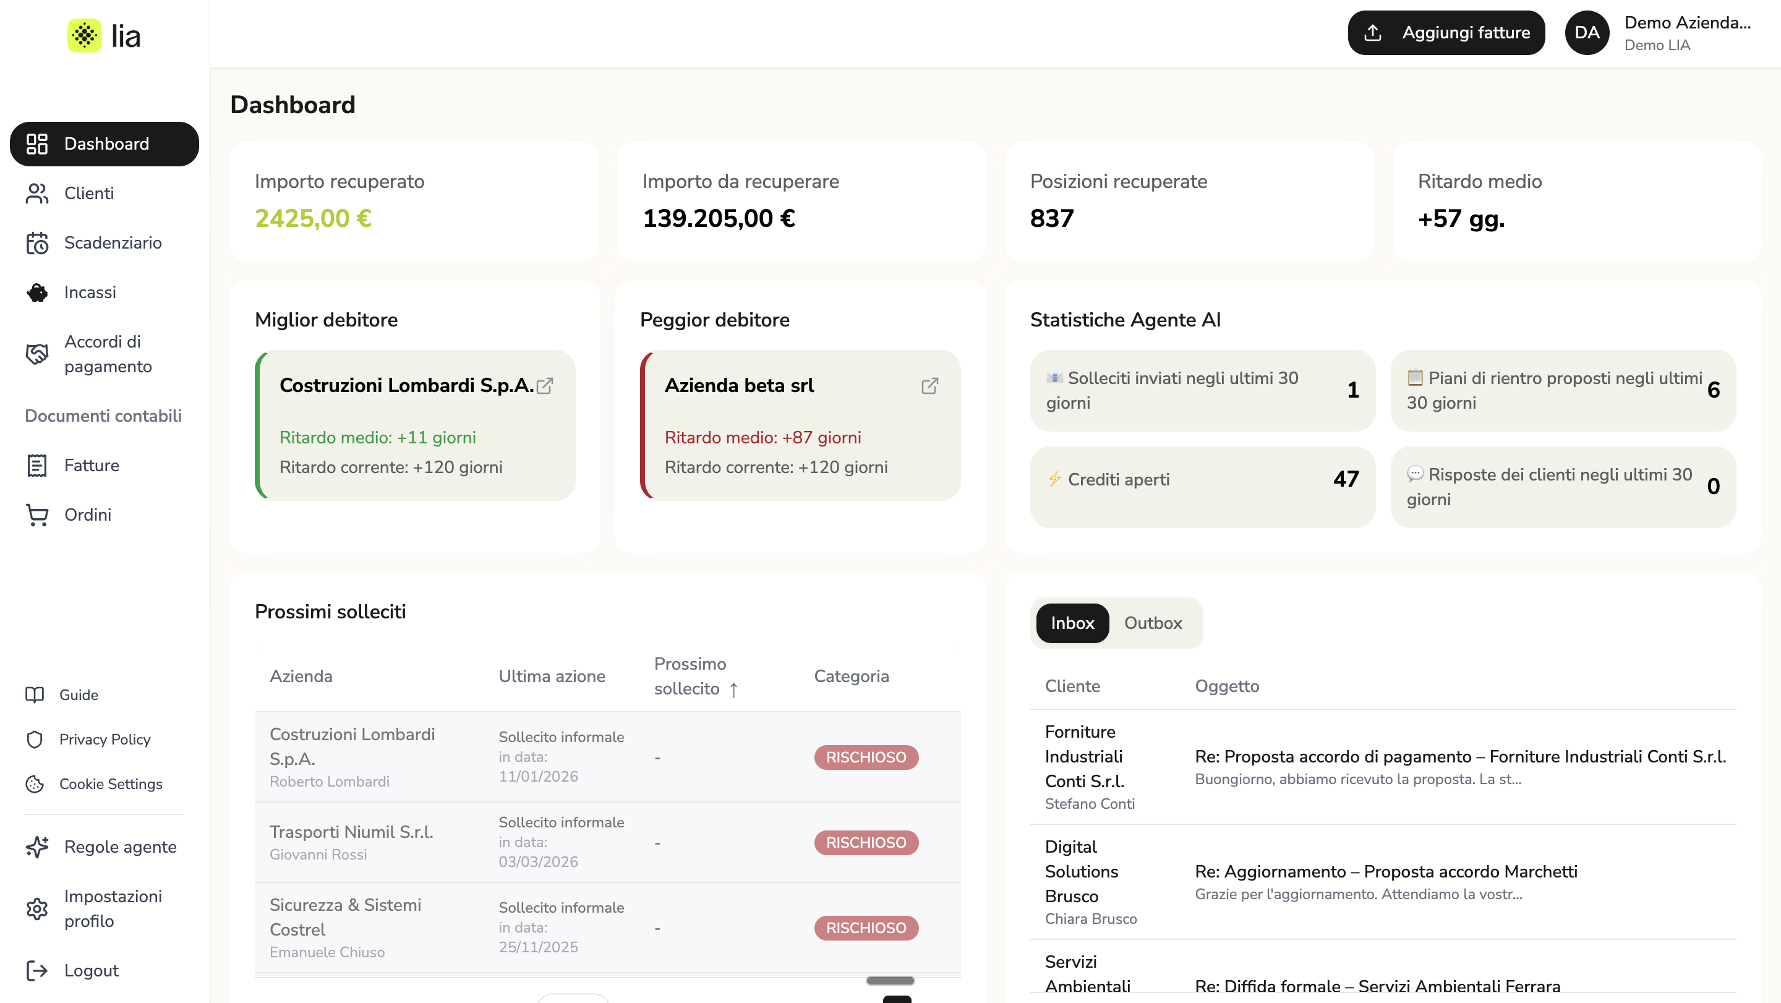Click the RISCHIOSO badge for Trasporti Niumil

(866, 843)
